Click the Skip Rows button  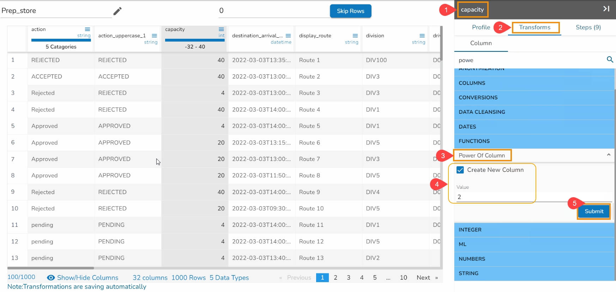350,11
